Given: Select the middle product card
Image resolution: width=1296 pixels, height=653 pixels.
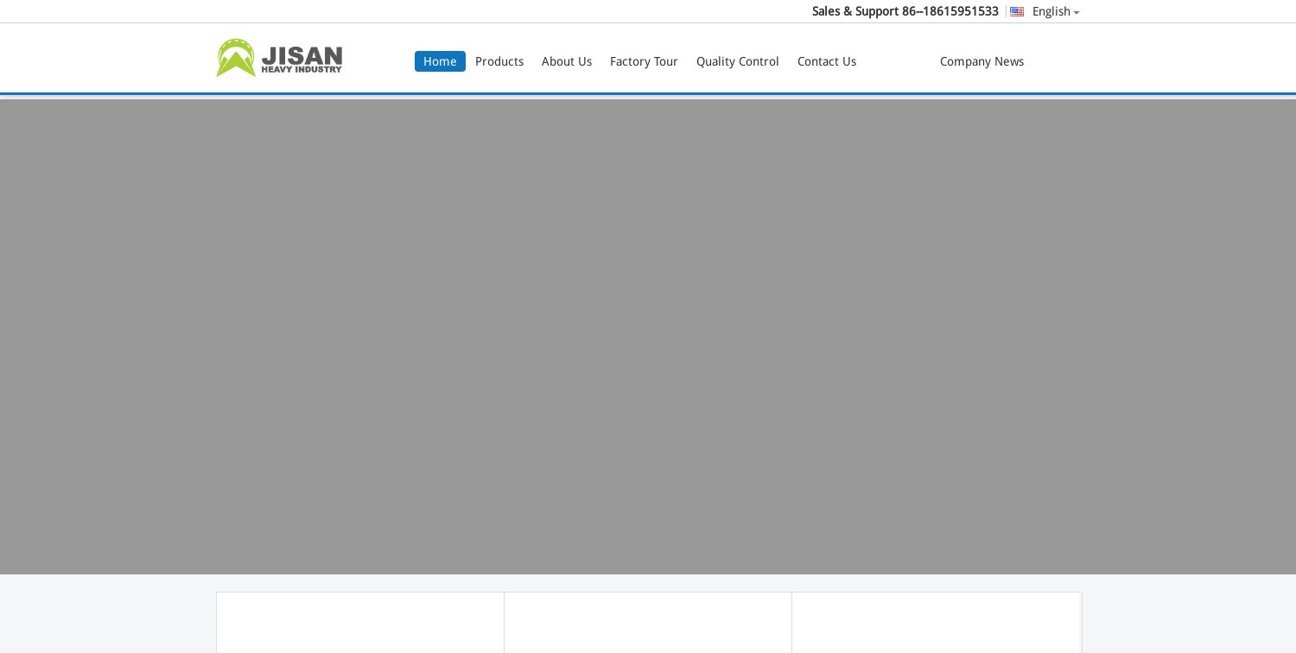Looking at the screenshot, I should pos(648,622).
